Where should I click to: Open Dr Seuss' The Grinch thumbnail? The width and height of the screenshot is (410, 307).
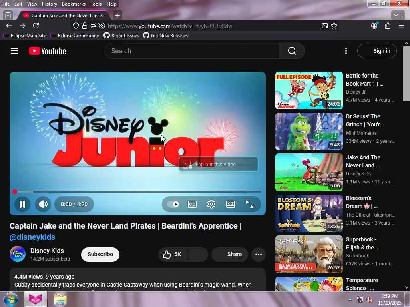point(309,131)
